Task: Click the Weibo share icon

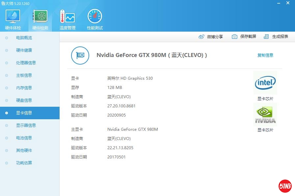Action: pyautogui.click(x=201, y=37)
